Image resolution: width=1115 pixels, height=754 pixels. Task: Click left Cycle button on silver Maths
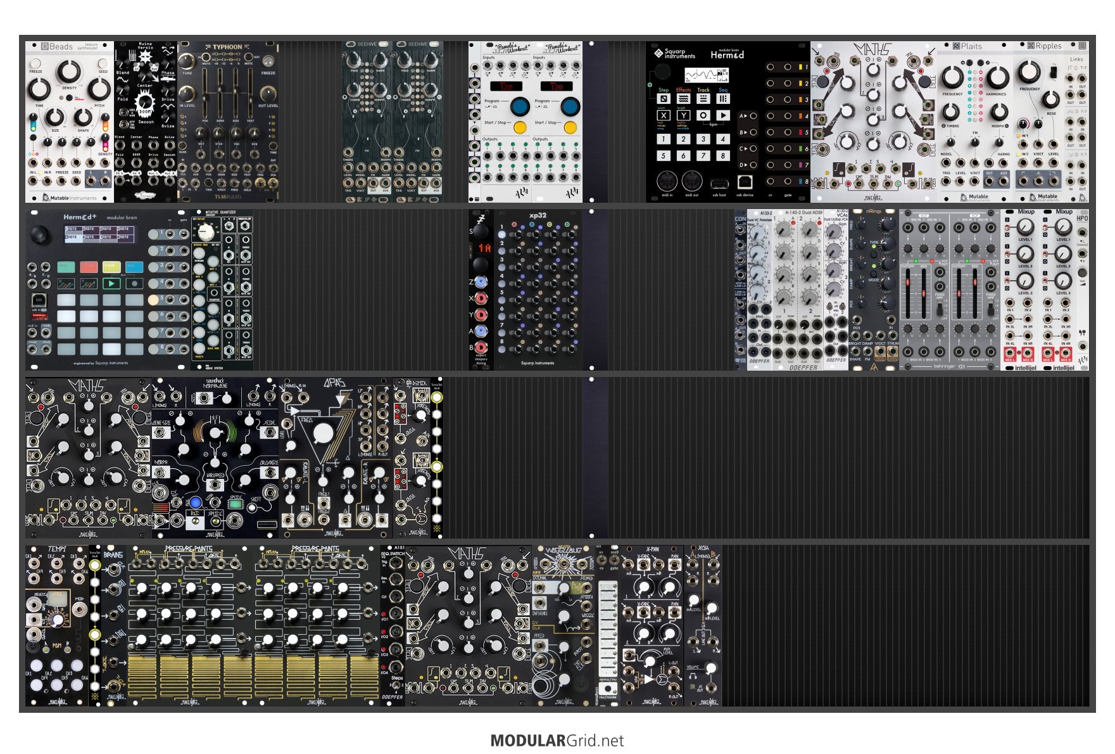click(824, 82)
